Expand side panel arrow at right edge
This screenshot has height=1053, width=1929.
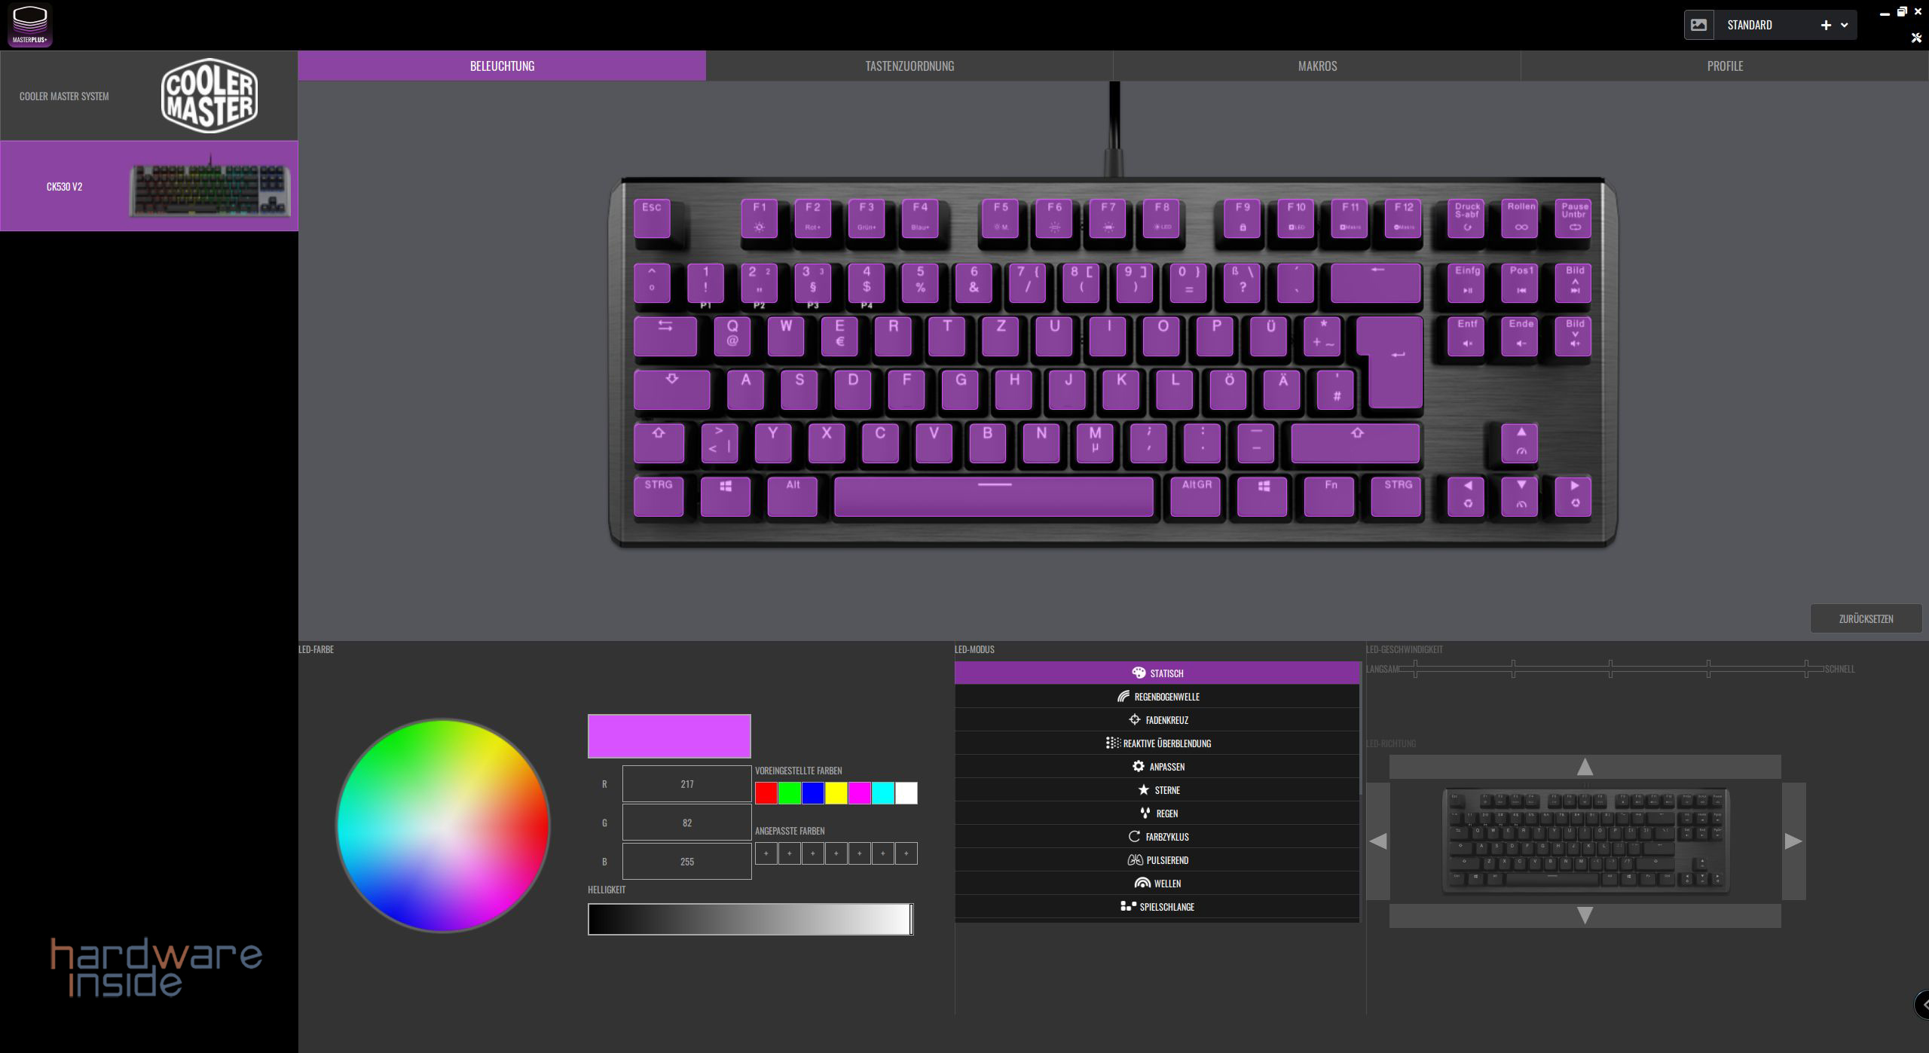1923,1004
